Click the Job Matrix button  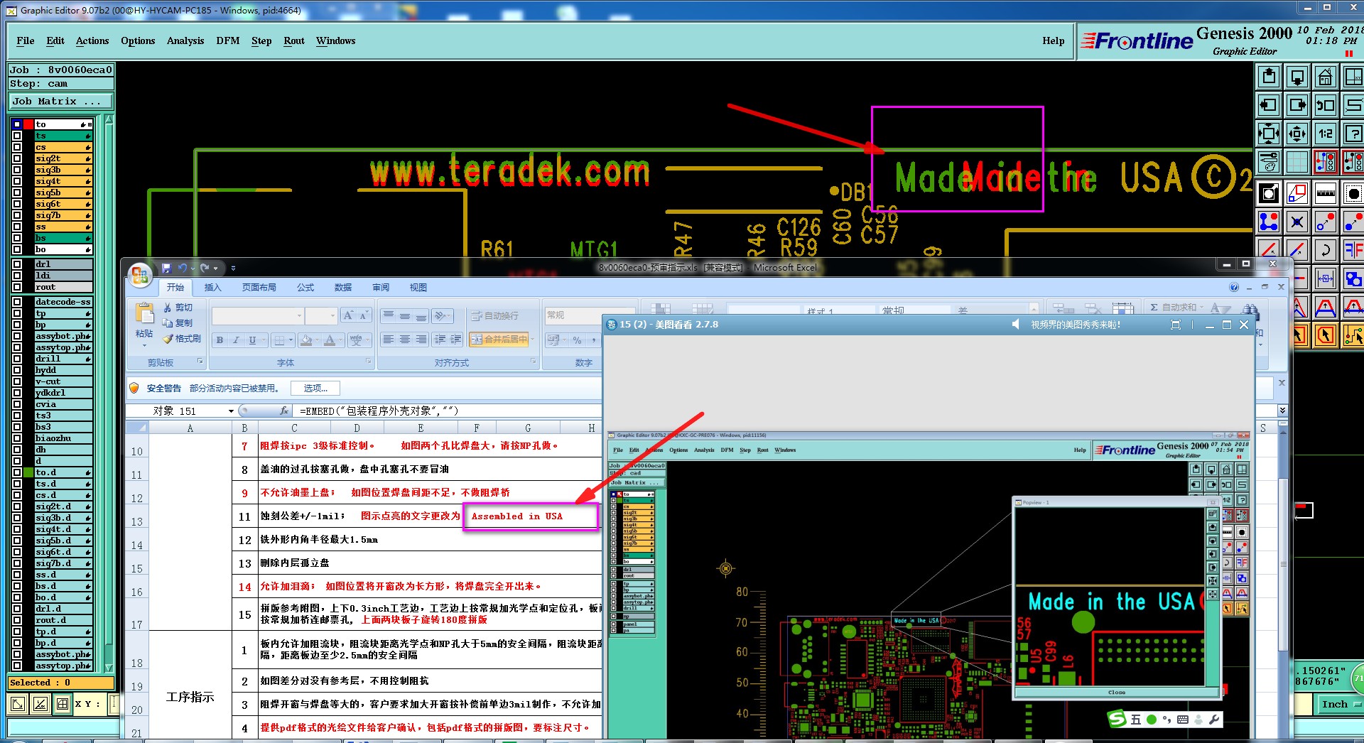pyautogui.click(x=60, y=101)
